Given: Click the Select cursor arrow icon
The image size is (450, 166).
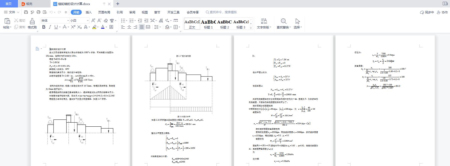Looking at the screenshot, I should (297, 21).
